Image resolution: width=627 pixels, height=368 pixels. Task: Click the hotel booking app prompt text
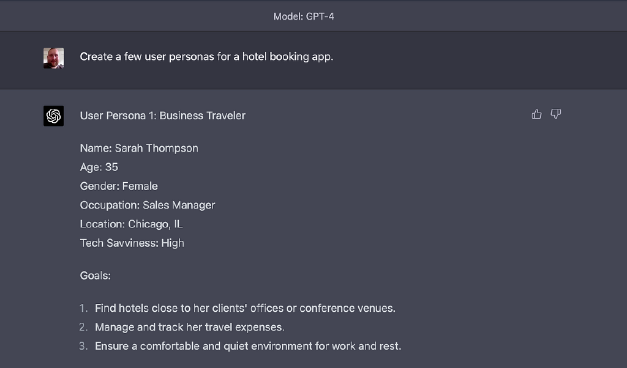[206, 57]
